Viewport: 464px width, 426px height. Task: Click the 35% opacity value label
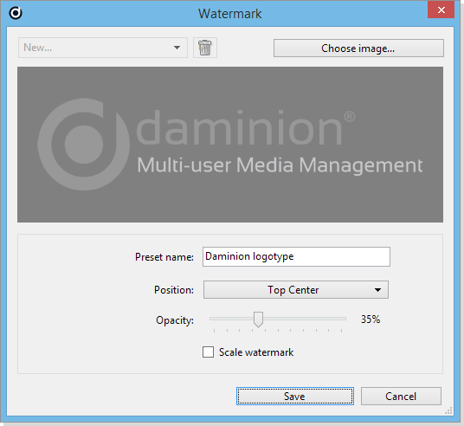pyautogui.click(x=371, y=319)
